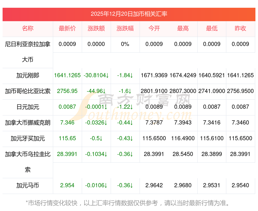The width and height of the screenshot is (258, 211).
Task: Select the 今开 column header
Action: [x=154, y=28]
